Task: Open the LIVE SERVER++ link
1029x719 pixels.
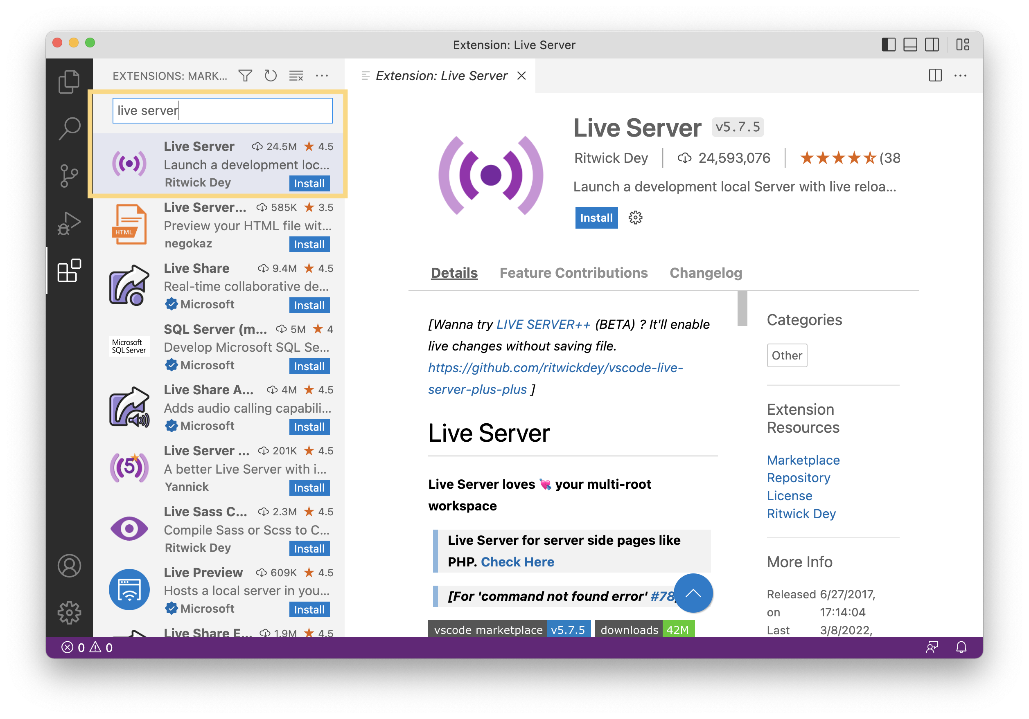Action: (543, 324)
